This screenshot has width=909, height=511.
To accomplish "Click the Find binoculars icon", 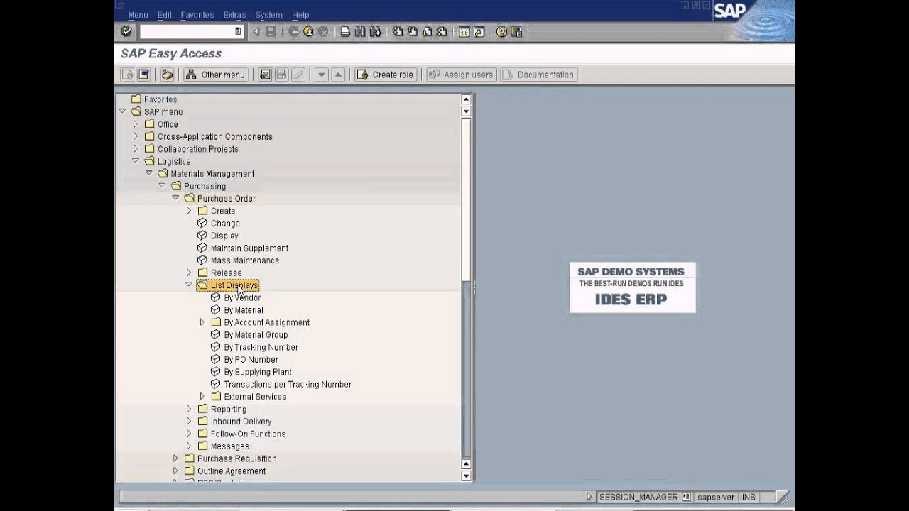I will pyautogui.click(x=360, y=32).
